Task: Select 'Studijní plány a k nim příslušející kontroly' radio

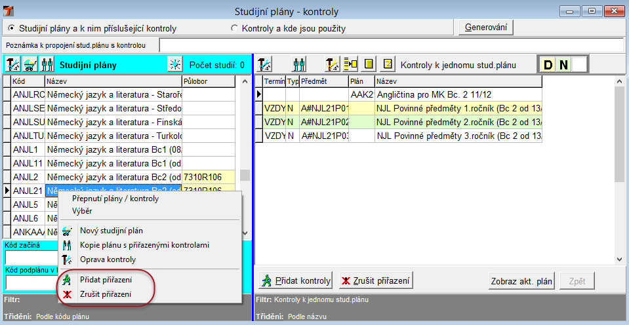Action: pyautogui.click(x=11, y=28)
